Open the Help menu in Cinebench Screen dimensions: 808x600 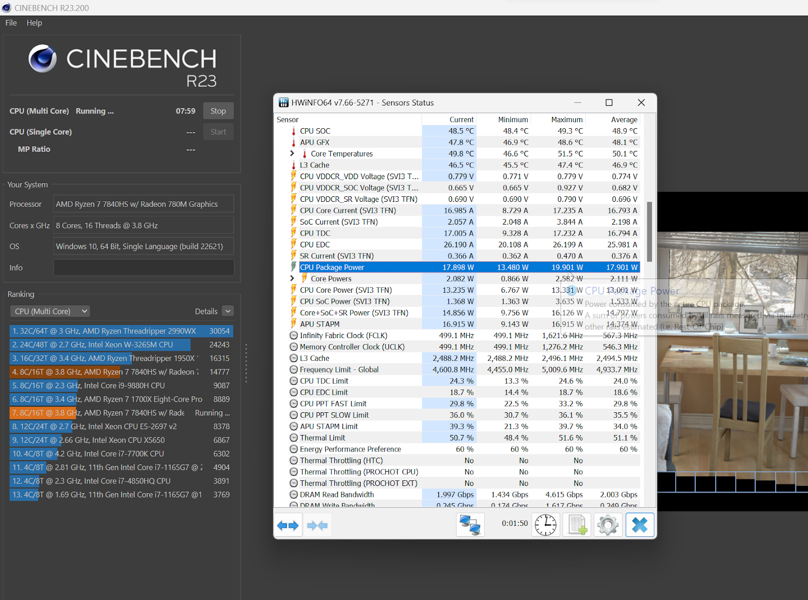[34, 23]
